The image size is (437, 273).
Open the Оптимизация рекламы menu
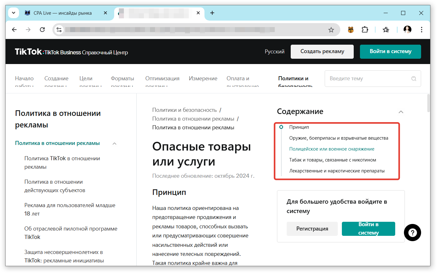click(162, 82)
